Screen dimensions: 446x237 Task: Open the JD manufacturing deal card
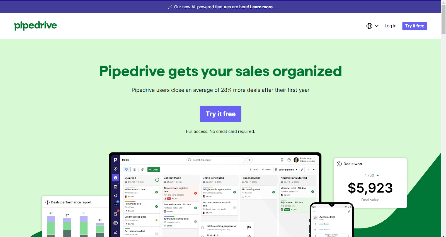click(180, 222)
